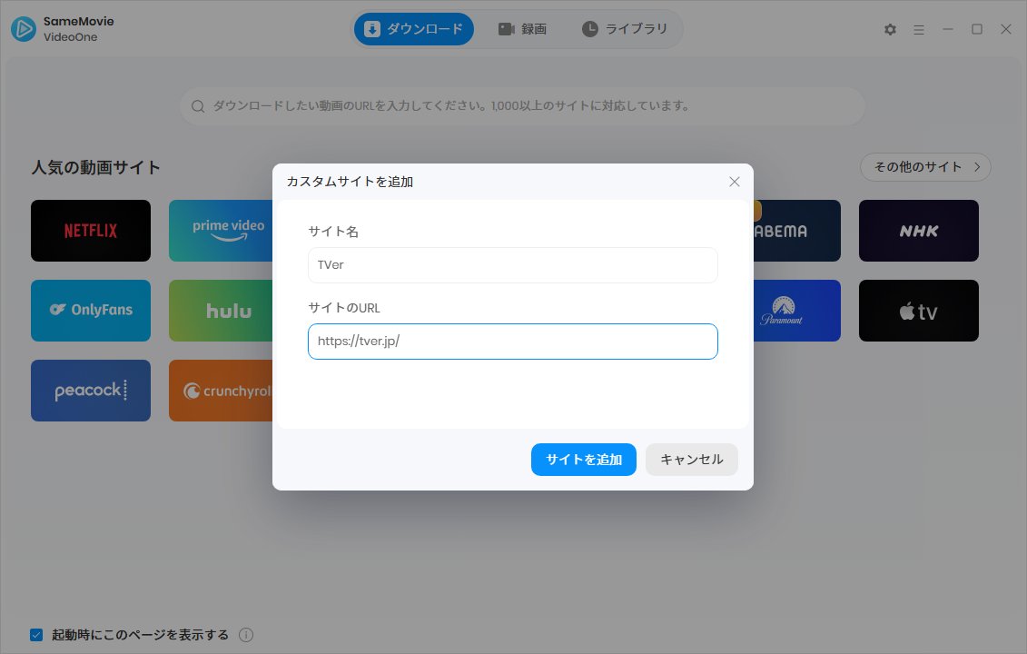Focus the サイト名 input field
1027x654 pixels.
tap(513, 264)
